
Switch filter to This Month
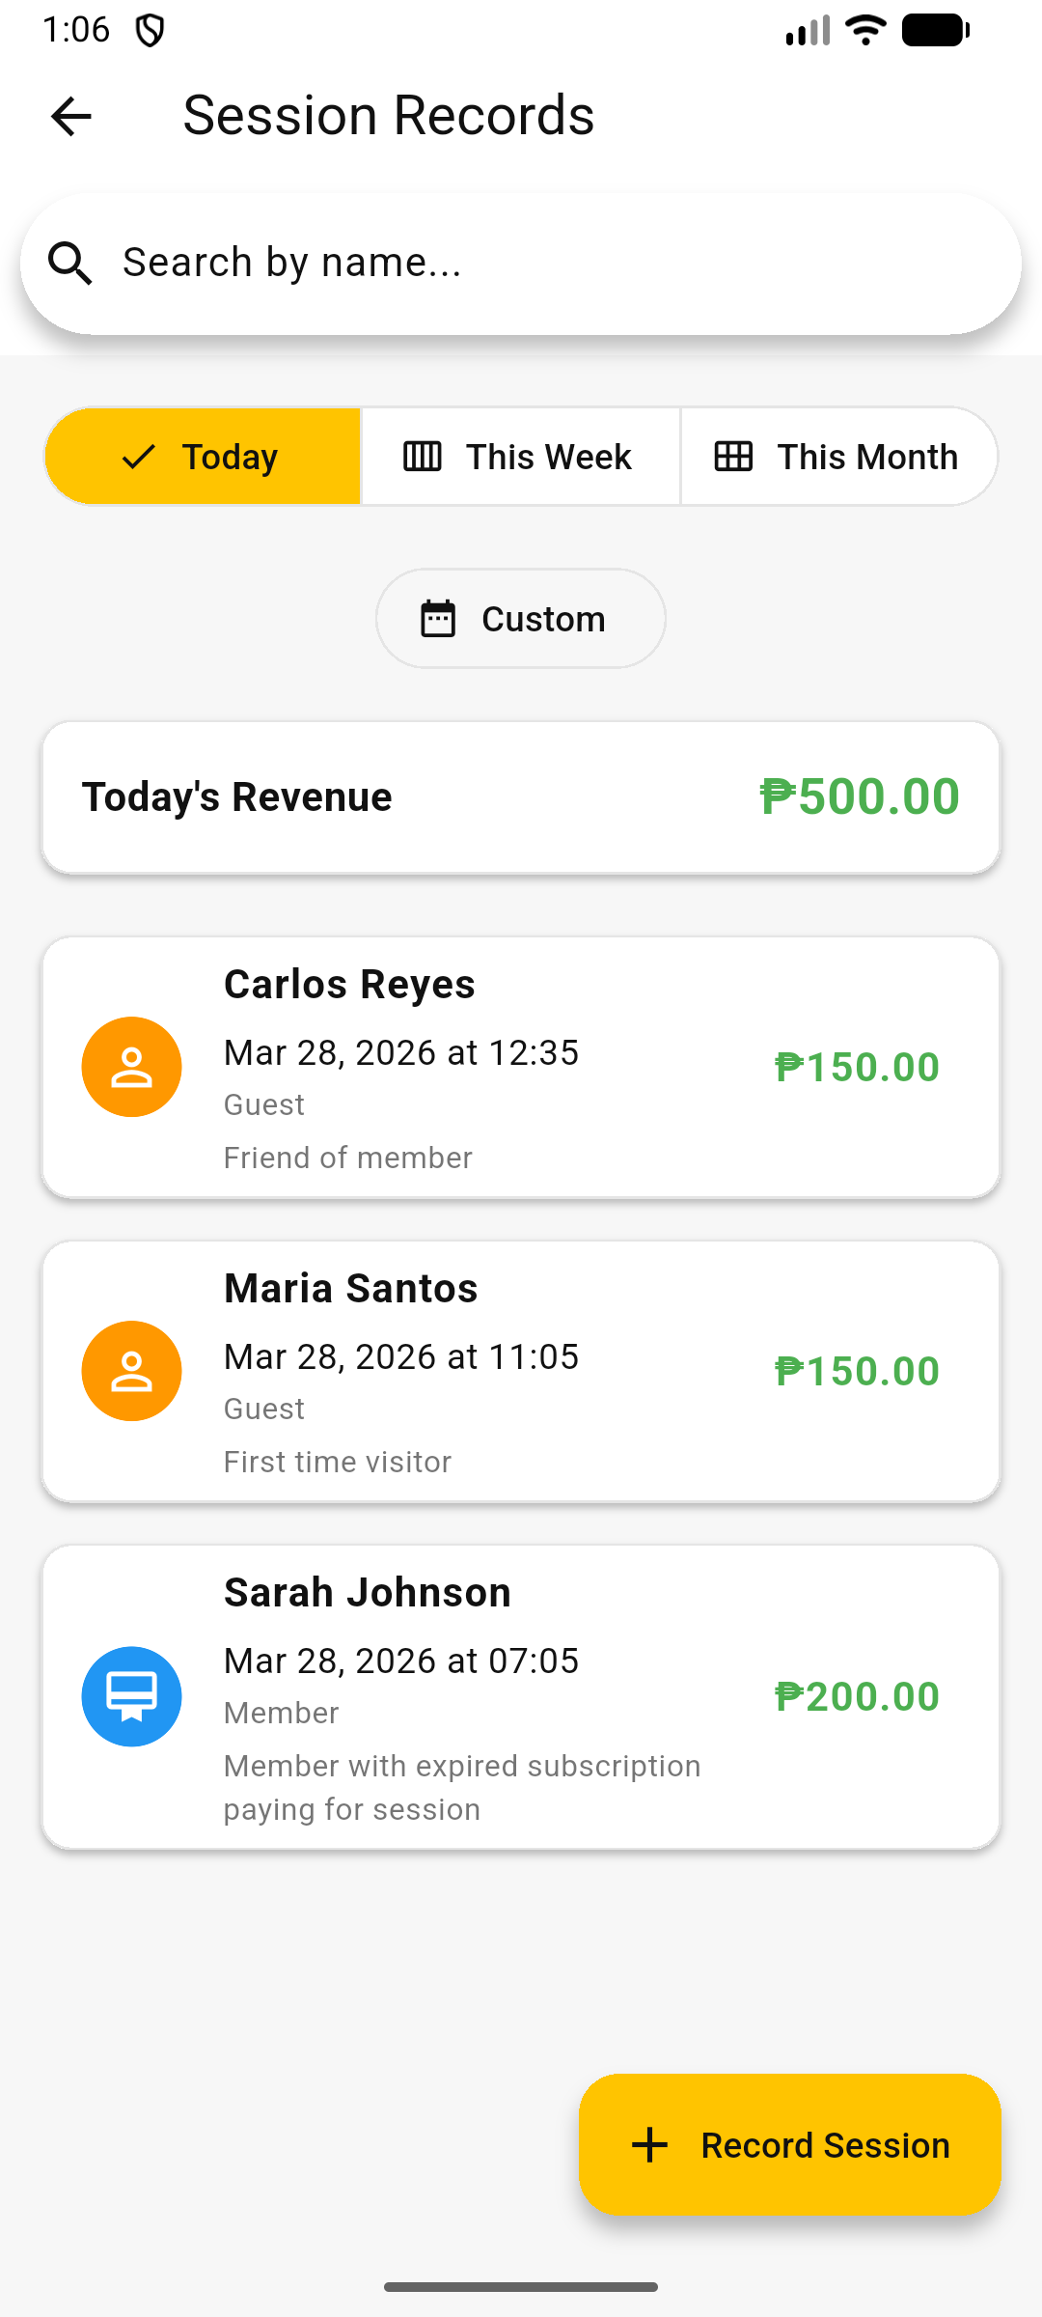pyautogui.click(x=837, y=457)
